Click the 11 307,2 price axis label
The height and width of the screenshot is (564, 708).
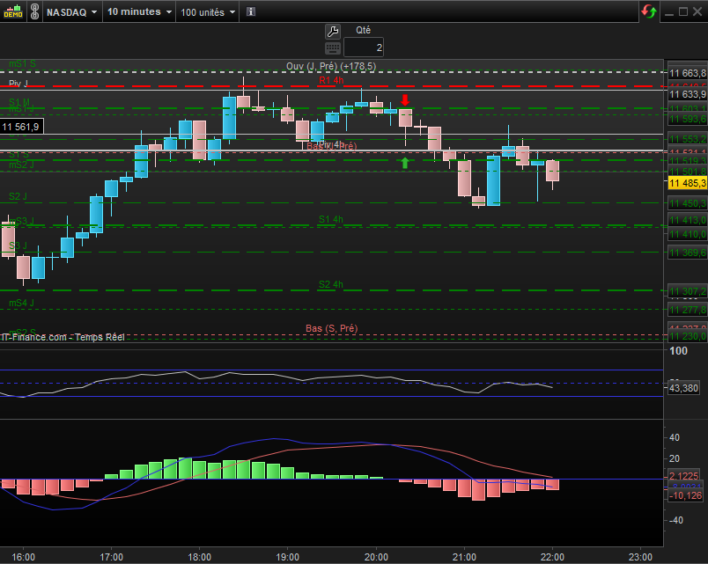[x=688, y=291]
